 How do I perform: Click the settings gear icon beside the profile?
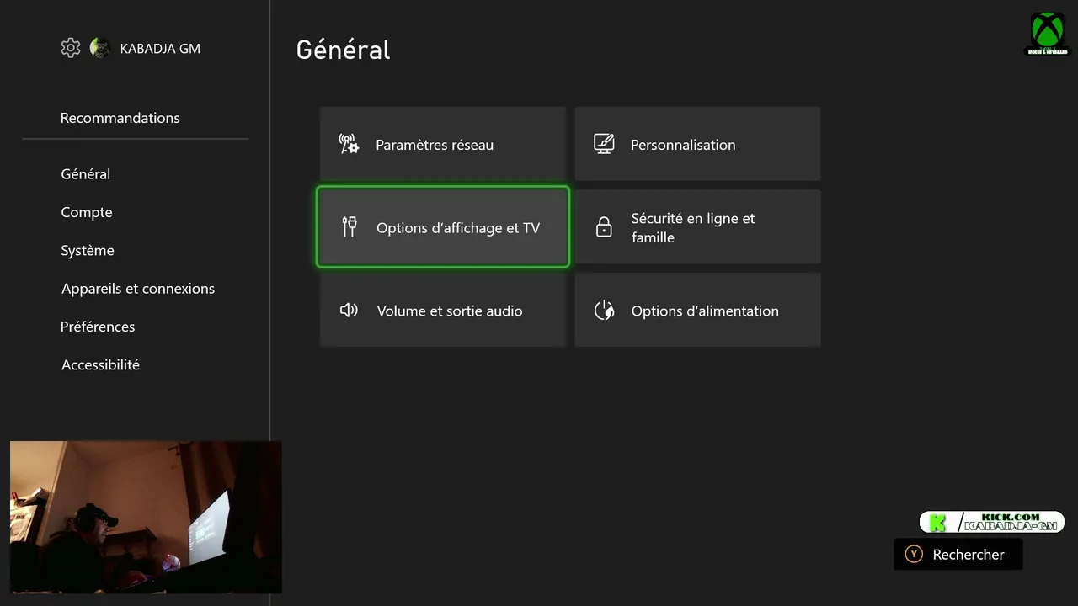pos(71,48)
